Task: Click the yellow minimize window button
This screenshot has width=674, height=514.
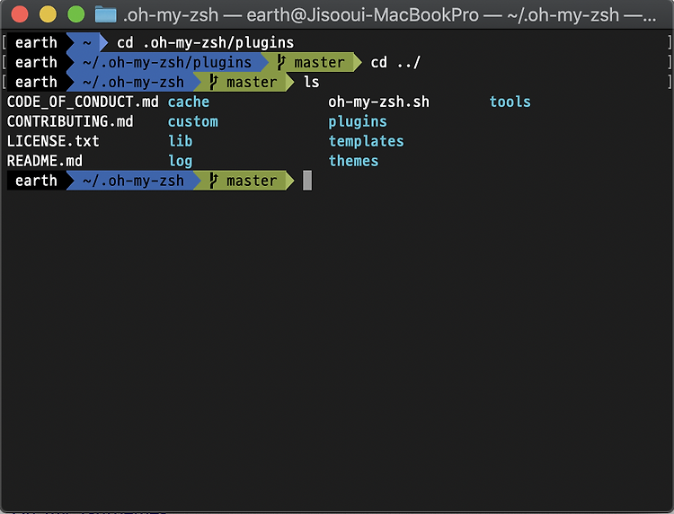Action: pyautogui.click(x=48, y=14)
